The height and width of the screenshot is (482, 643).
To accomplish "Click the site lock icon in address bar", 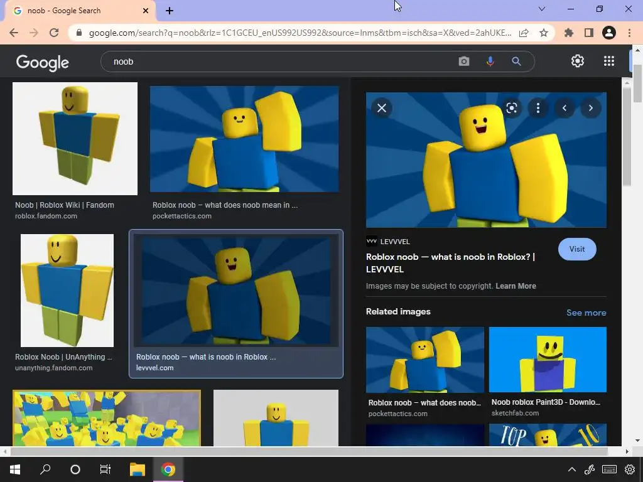I will coord(80,33).
